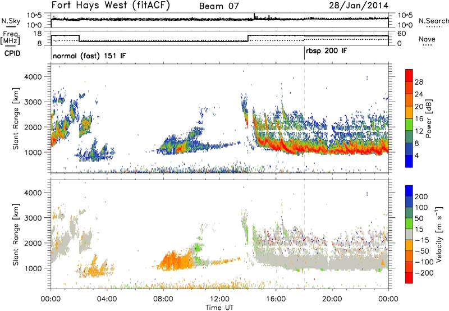Select the 'rbsp 200 IF' text

coord(327,51)
